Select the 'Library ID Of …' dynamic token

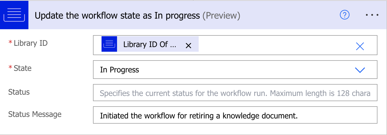coord(150,44)
